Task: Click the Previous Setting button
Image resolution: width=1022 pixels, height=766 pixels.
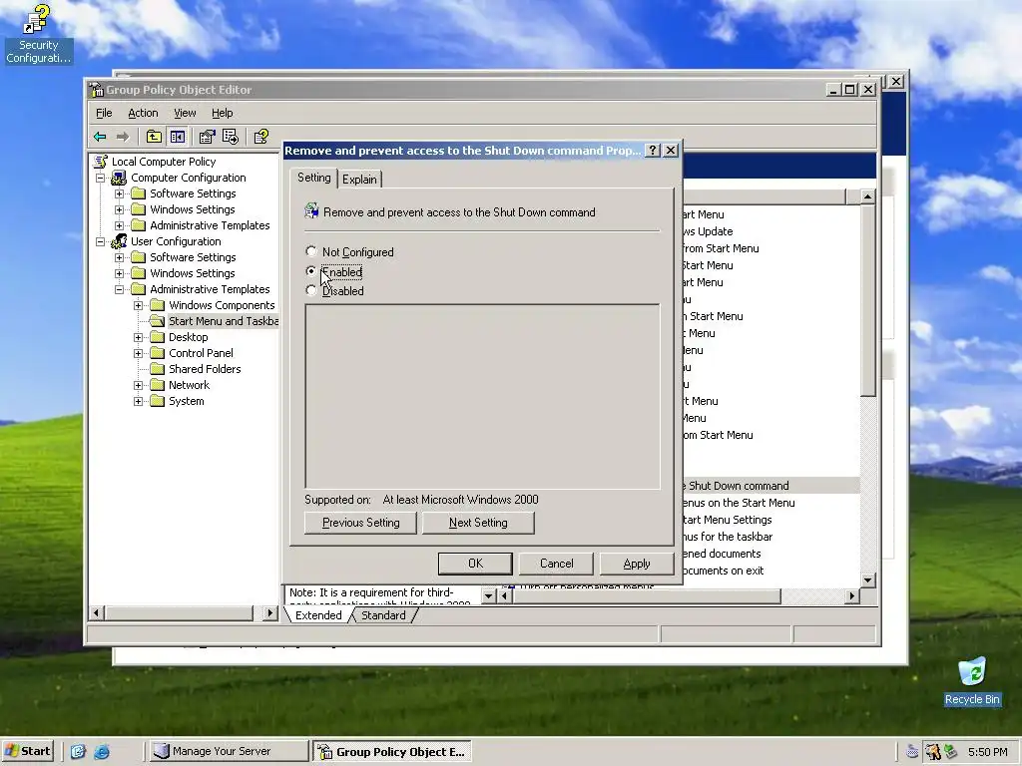Action: 360,523
